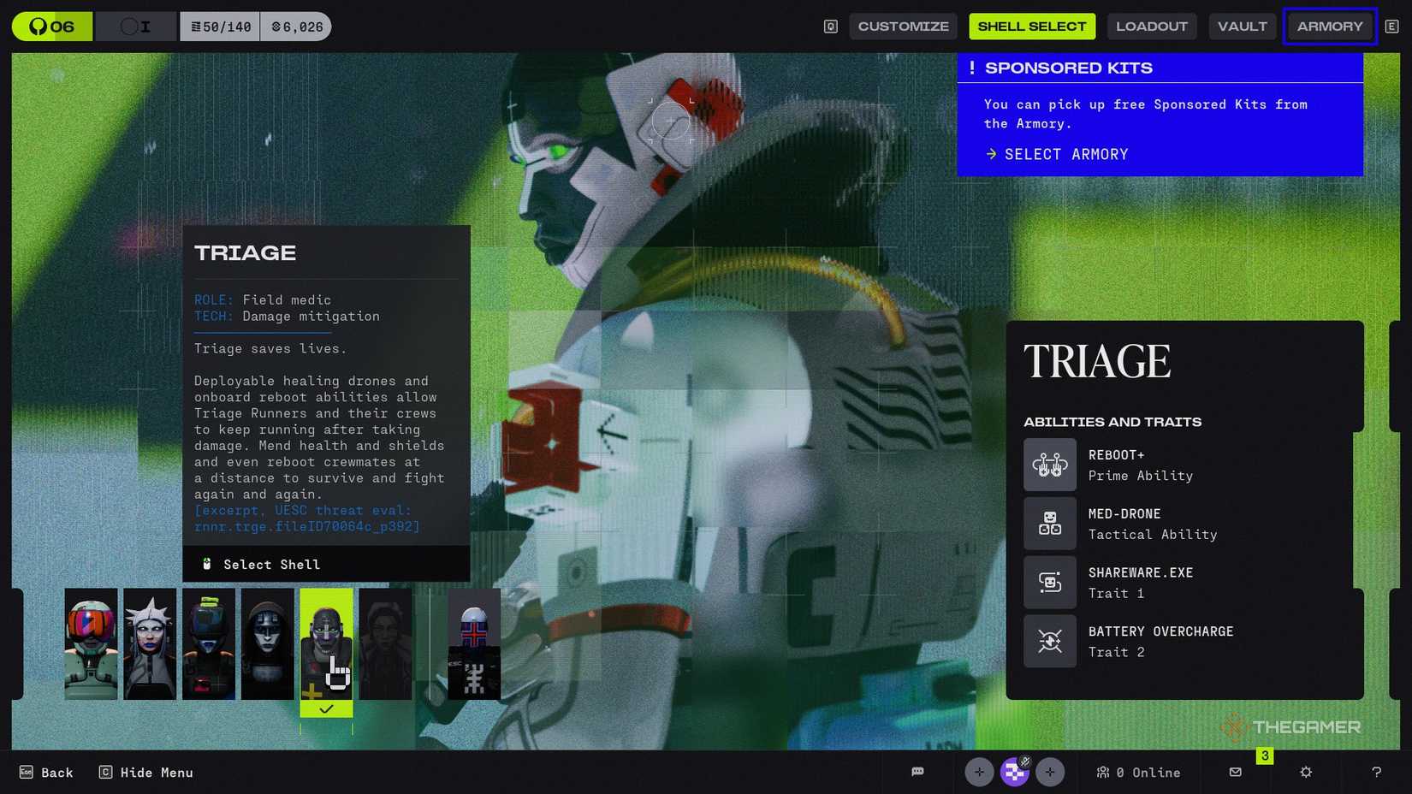Open the BATTERY OVERCHARGE trait icon
1412x794 pixels.
(1050, 641)
